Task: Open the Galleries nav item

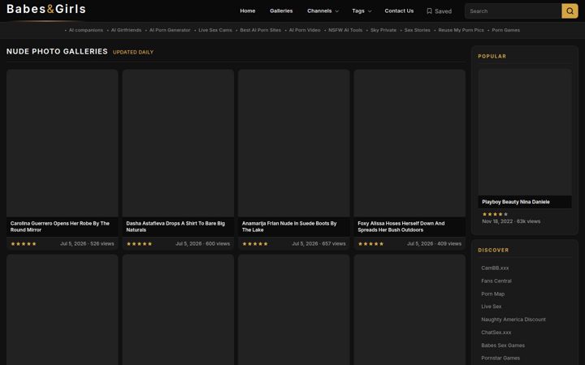Action: tap(281, 11)
